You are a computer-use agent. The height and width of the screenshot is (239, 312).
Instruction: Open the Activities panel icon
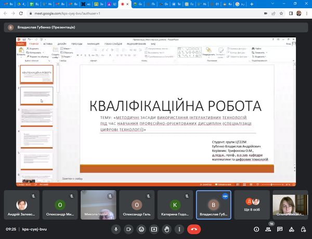292,229
